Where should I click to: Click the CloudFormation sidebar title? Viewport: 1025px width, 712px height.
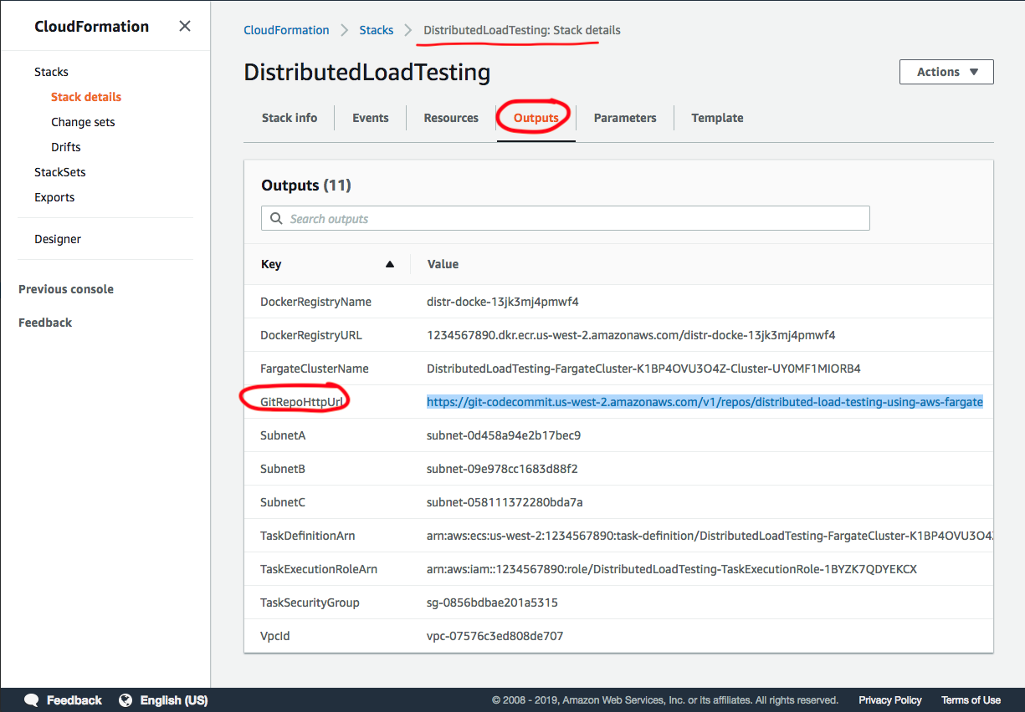92,27
